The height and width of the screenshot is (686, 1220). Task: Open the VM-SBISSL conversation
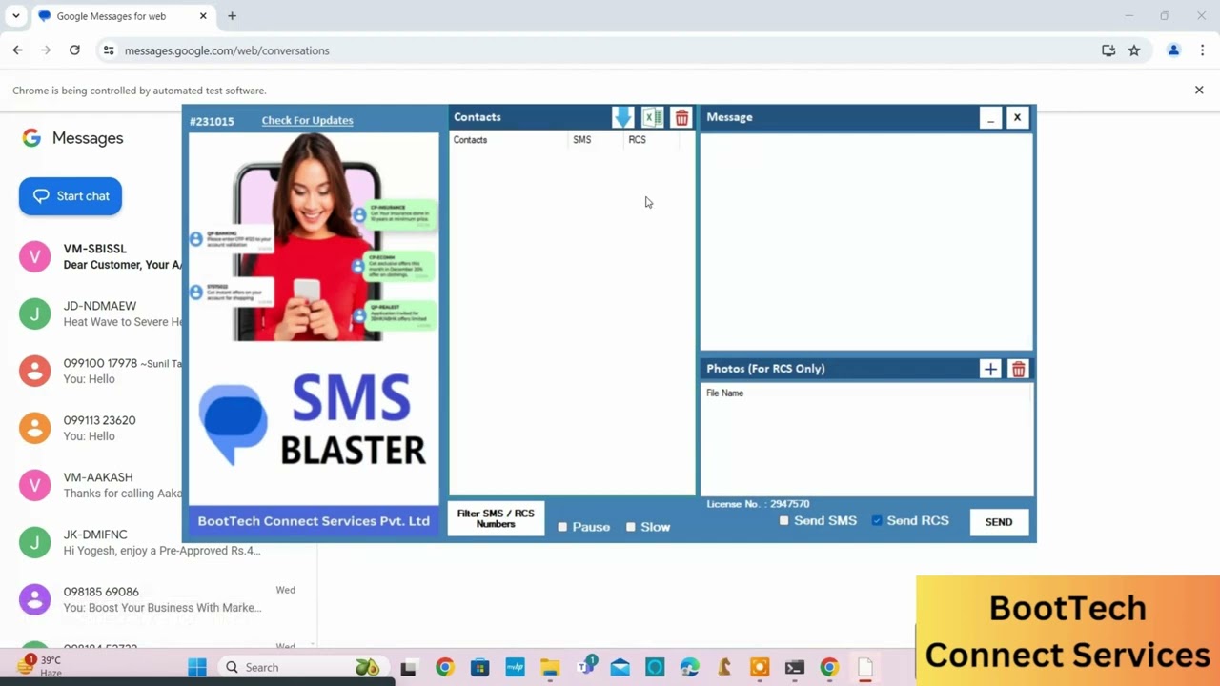[x=100, y=256]
